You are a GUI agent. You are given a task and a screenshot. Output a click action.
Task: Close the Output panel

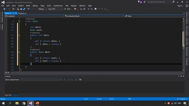[183, 76]
